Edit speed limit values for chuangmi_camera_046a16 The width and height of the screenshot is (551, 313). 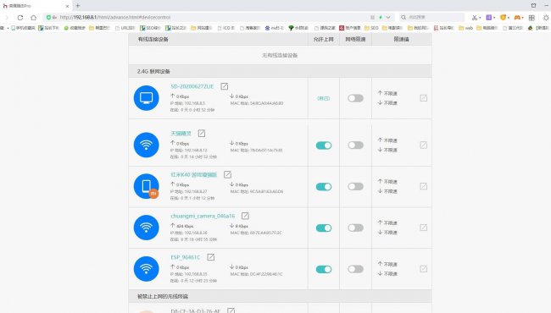coord(423,228)
